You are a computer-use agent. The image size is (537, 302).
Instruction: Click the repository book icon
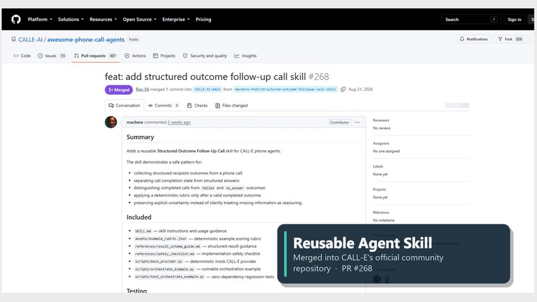click(x=14, y=39)
